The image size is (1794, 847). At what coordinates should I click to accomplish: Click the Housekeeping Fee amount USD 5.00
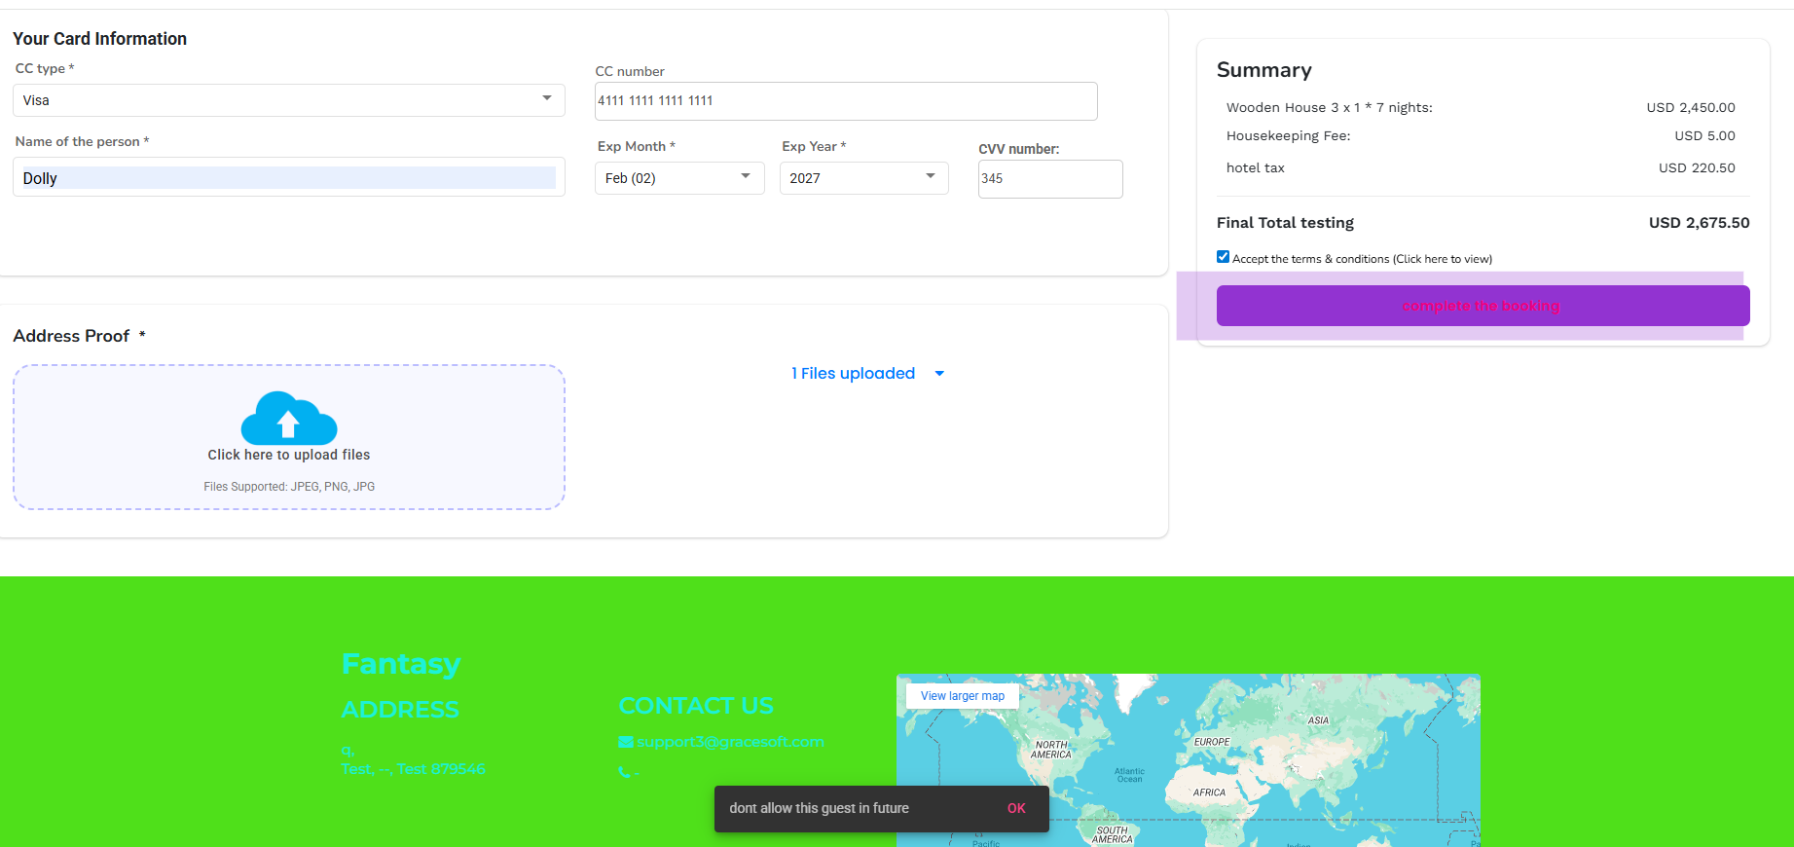pyautogui.click(x=1704, y=136)
